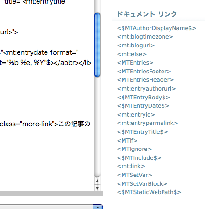This screenshot has width=209, height=209.
Task: Open the <$MTAuthorDisplayName$> documentation link
Action: [157, 28]
